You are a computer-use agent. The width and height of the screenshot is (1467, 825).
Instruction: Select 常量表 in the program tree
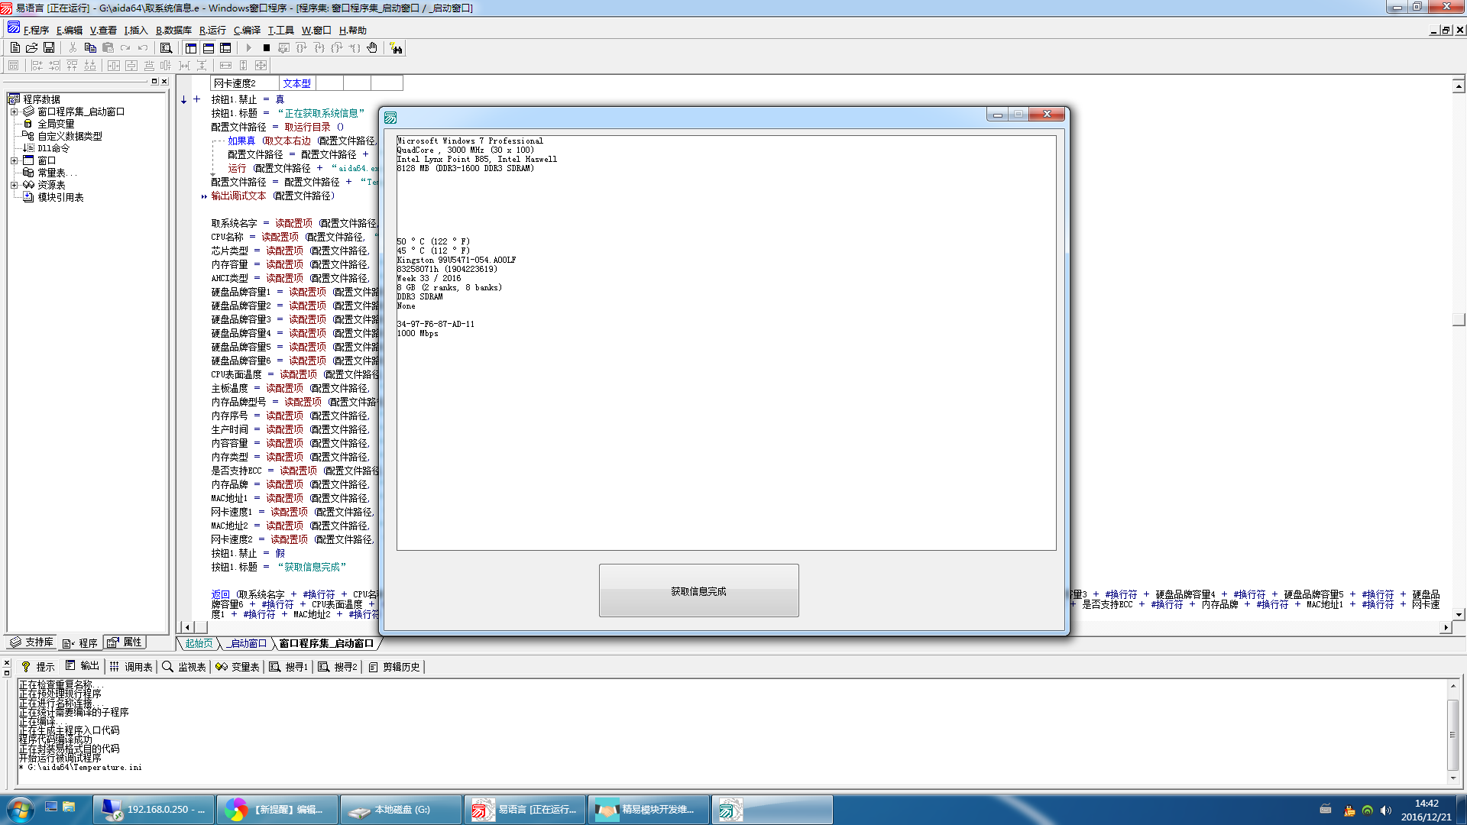click(57, 173)
